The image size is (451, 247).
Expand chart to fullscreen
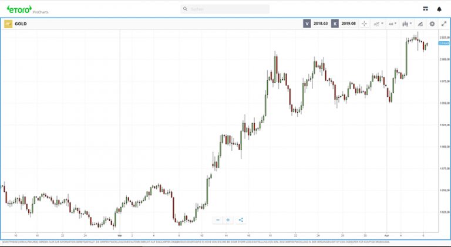tap(444, 23)
